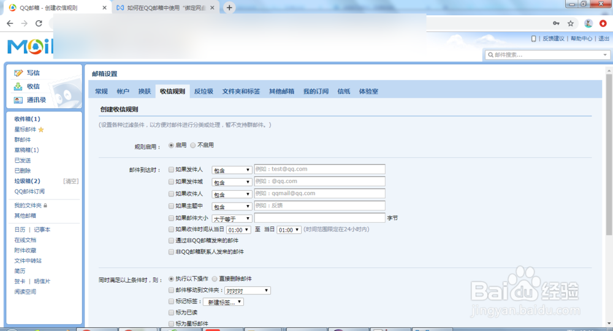
Task: Switch to the 常规 settings tab
Action: tap(101, 91)
